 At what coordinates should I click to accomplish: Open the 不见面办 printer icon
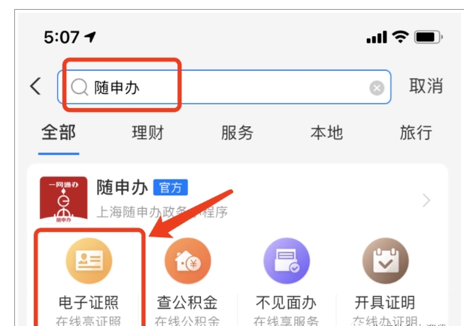point(287,261)
